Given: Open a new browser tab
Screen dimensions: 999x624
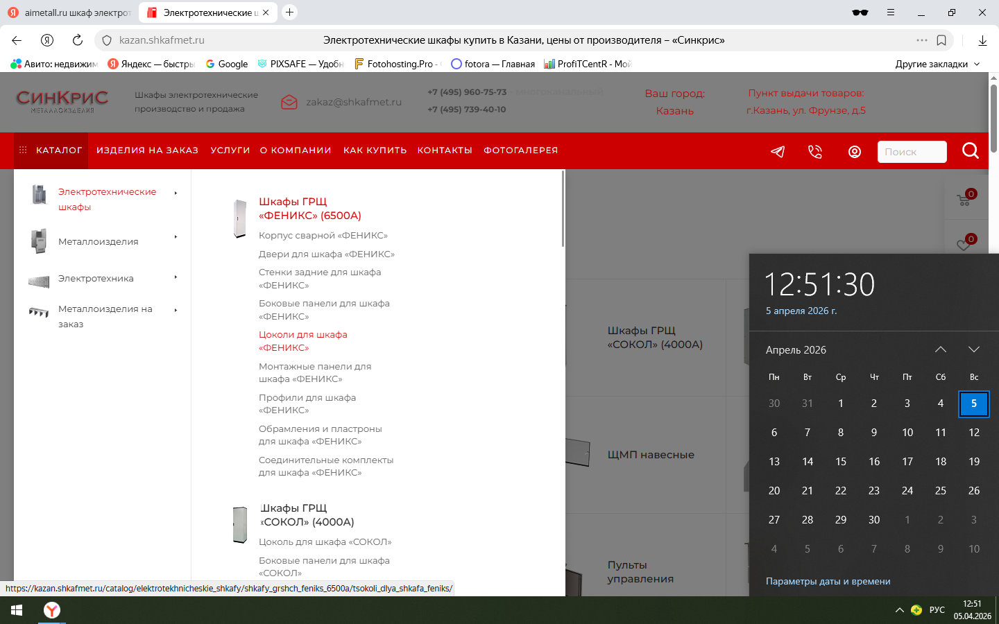Looking at the screenshot, I should tap(290, 12).
